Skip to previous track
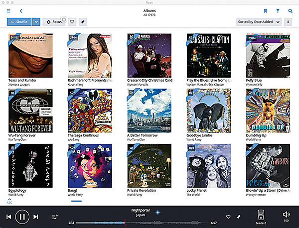 [9, 217]
